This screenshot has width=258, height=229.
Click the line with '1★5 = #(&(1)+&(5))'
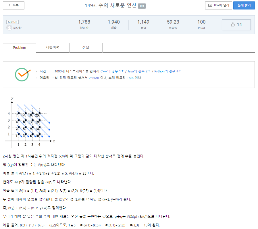81,225
